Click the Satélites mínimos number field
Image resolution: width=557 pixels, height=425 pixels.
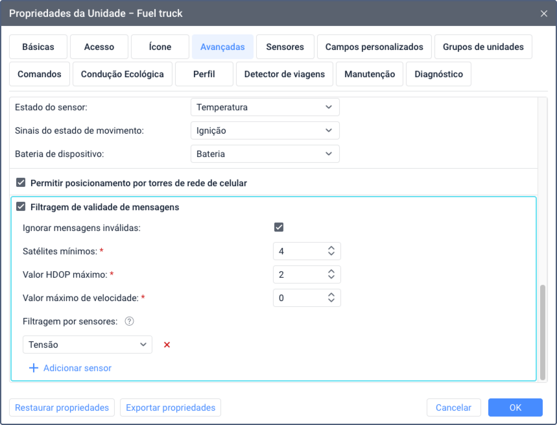[307, 251]
